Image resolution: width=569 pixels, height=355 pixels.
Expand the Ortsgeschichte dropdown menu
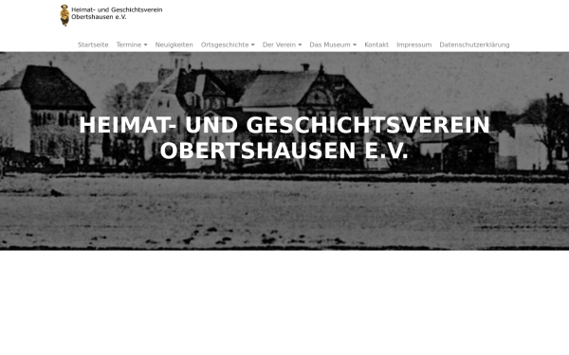(228, 44)
